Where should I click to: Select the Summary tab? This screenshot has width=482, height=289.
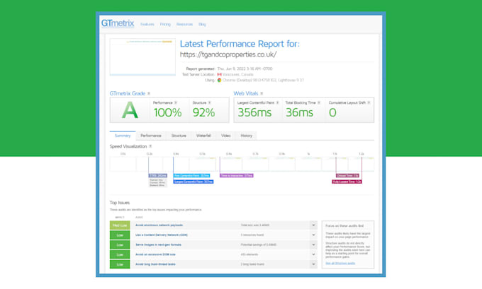pos(123,136)
